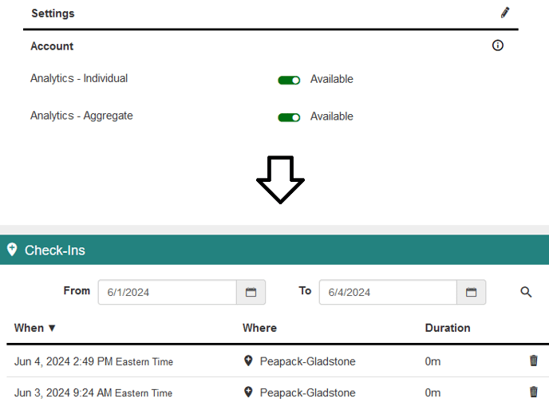Image resolution: width=549 pixels, height=410 pixels.
Task: Toggle the Analytics - Individual switch
Action: [x=289, y=80]
